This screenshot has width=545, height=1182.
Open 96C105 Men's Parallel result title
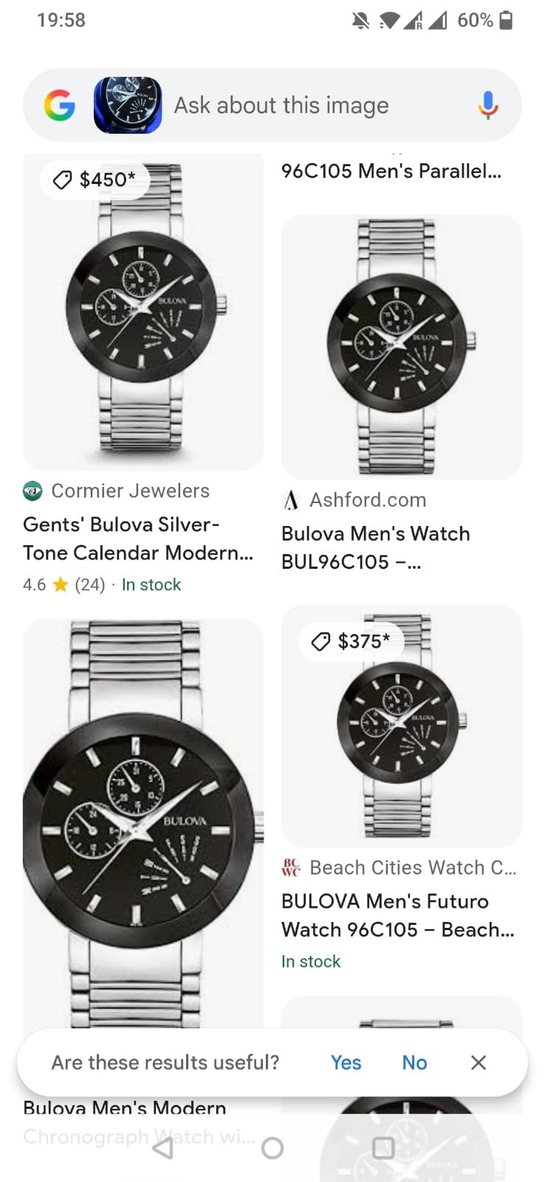391,171
